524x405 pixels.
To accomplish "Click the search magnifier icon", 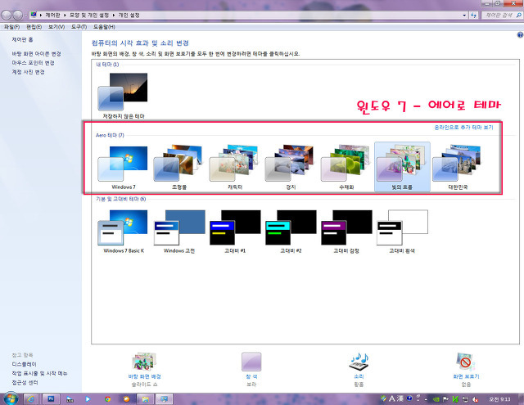I will (x=519, y=16).
